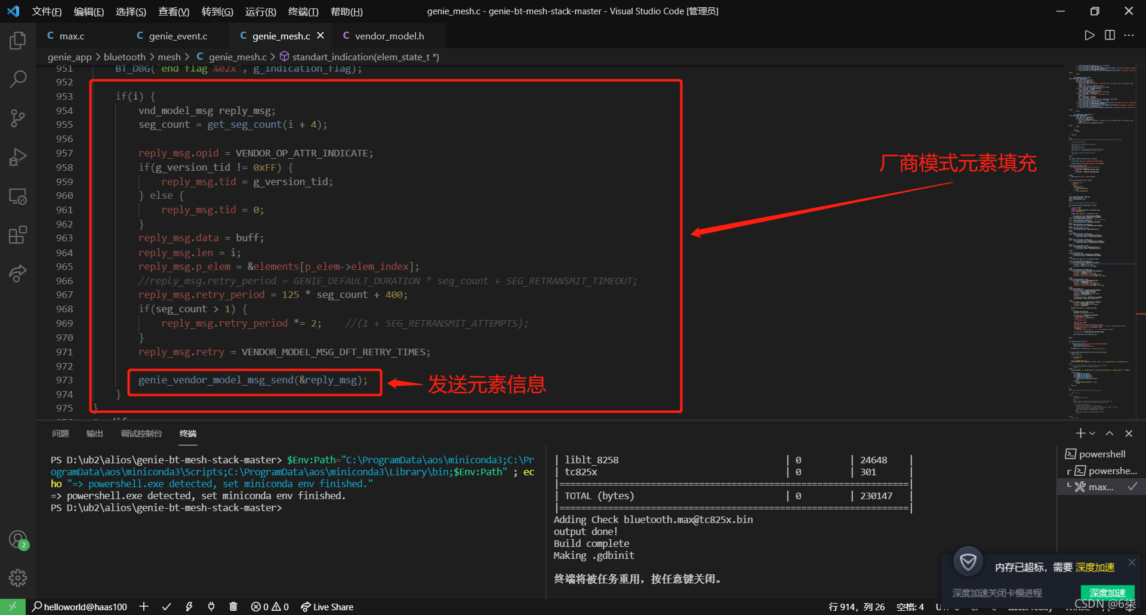Click the 空格: 4 indentation setting
1146x615 pixels.
point(910,607)
